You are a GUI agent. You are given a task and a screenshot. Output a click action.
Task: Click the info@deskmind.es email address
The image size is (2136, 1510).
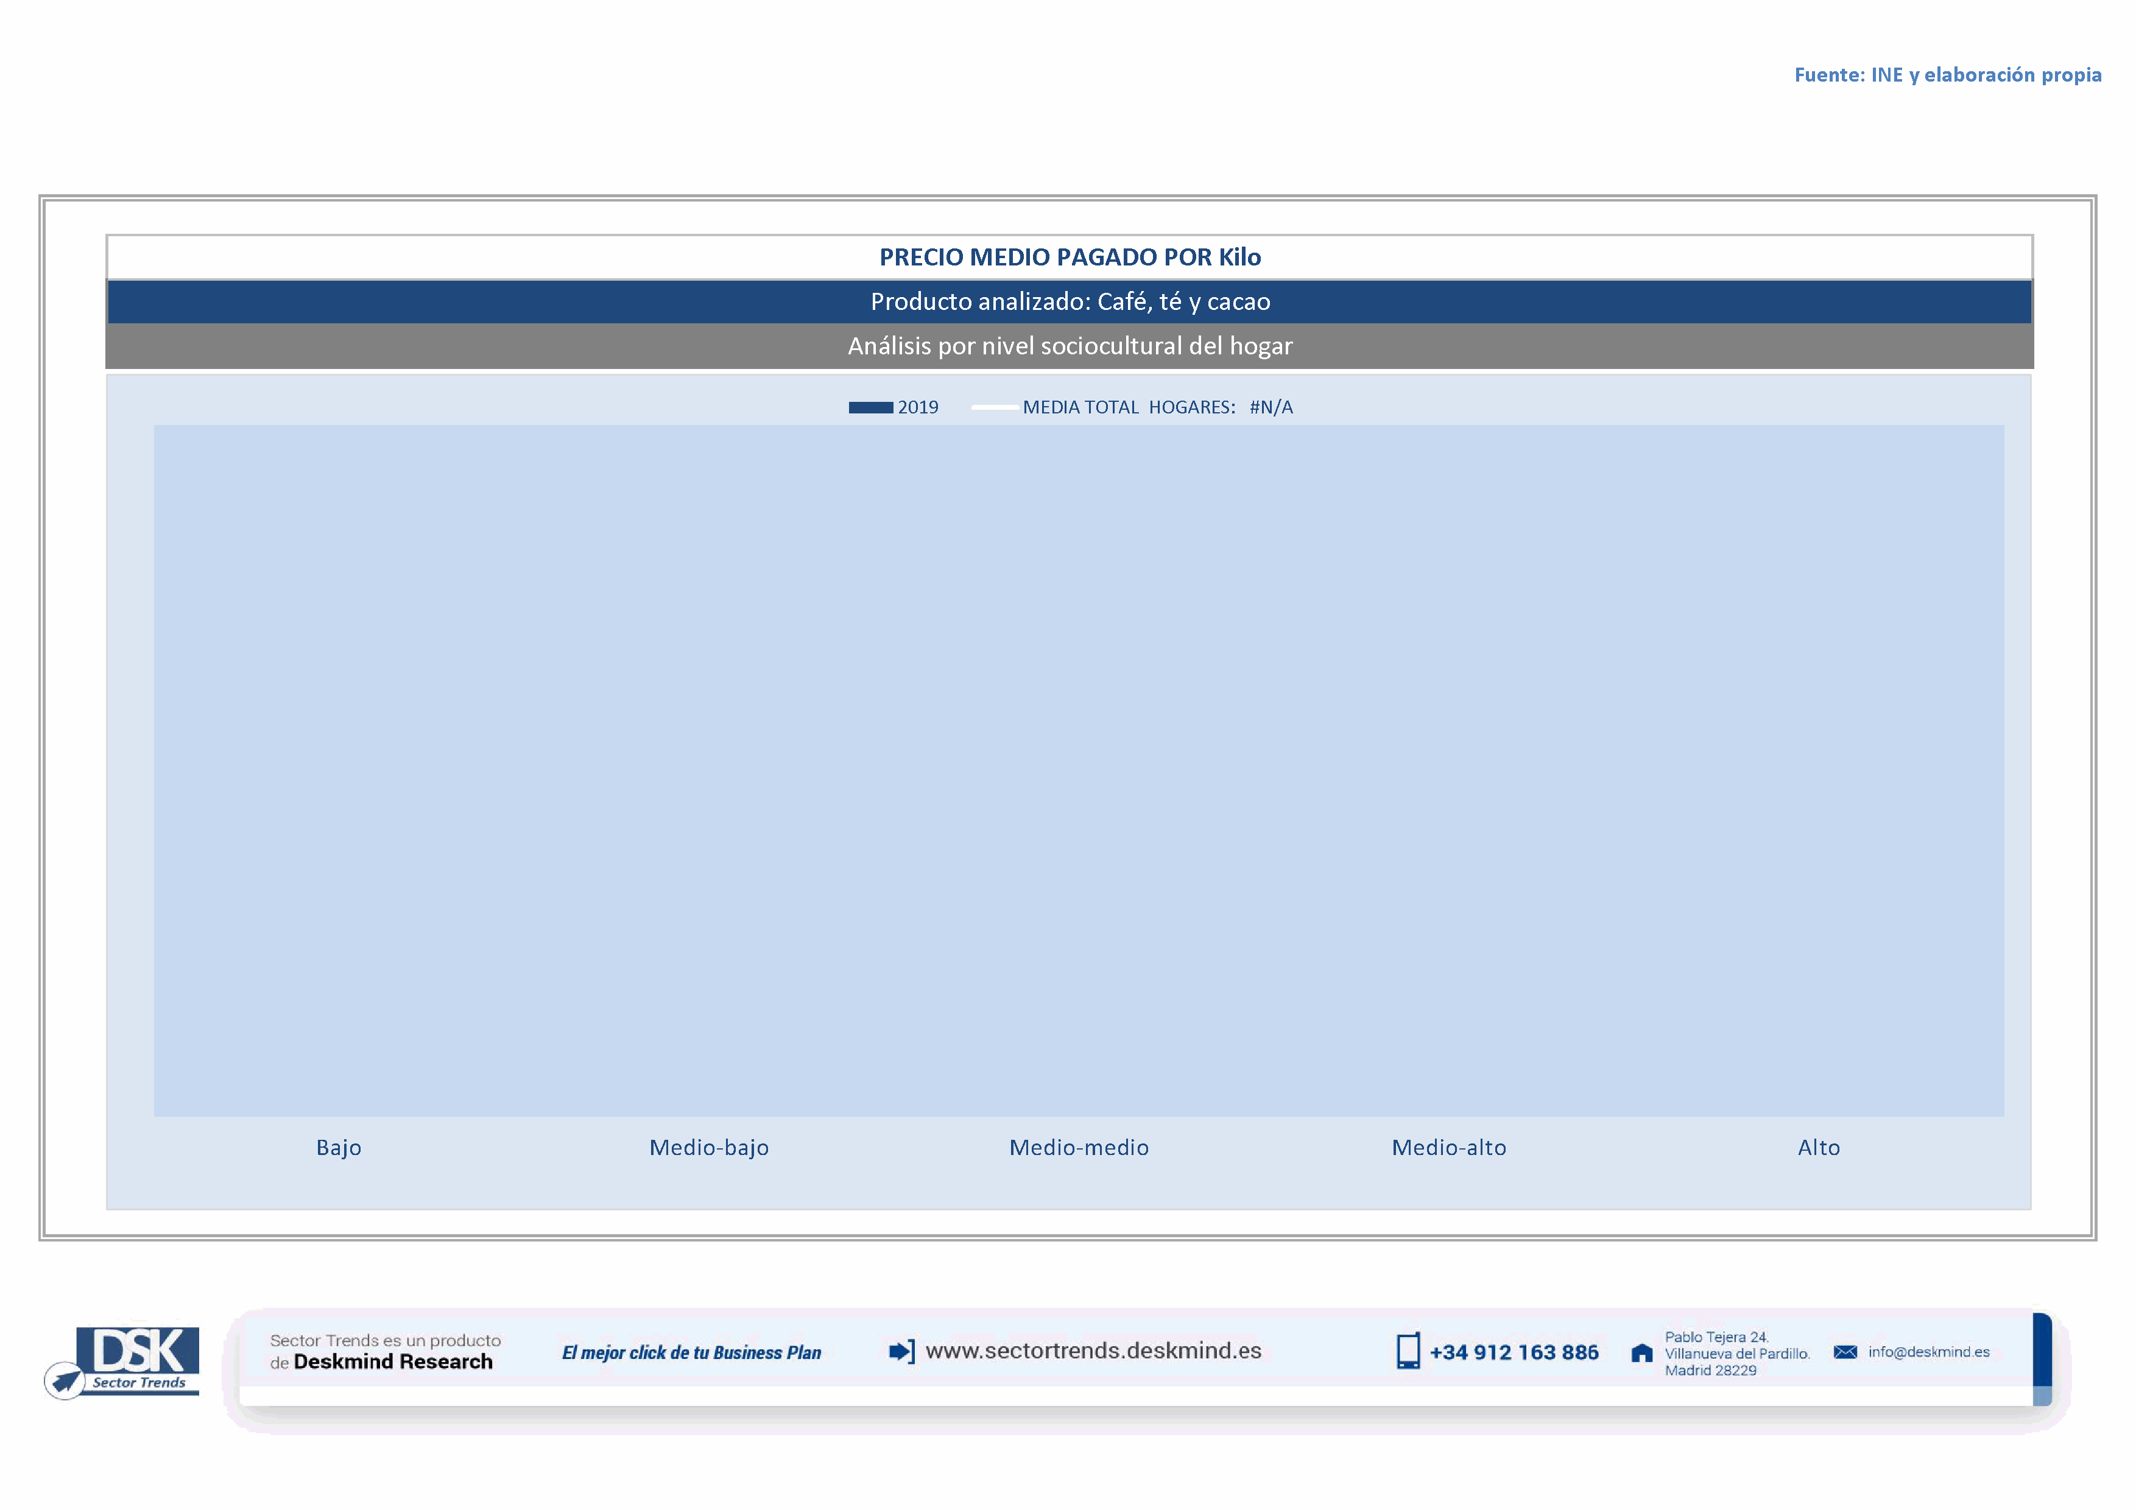1928,1352
